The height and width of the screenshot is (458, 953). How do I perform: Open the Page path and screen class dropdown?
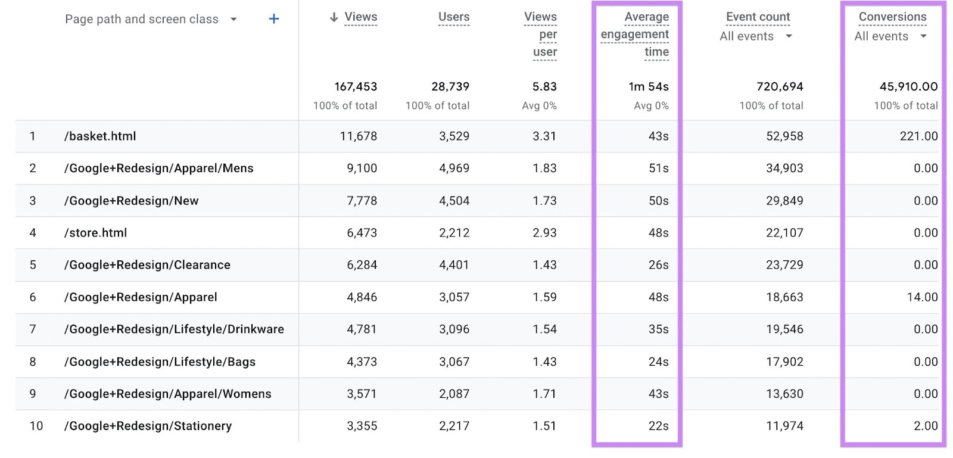[232, 19]
